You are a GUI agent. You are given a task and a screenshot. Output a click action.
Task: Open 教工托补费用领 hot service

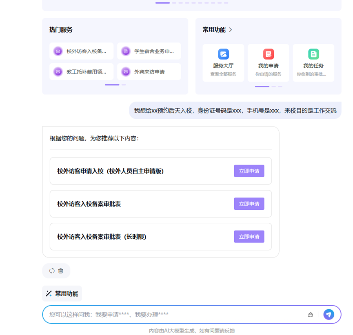pyautogui.click(x=81, y=72)
